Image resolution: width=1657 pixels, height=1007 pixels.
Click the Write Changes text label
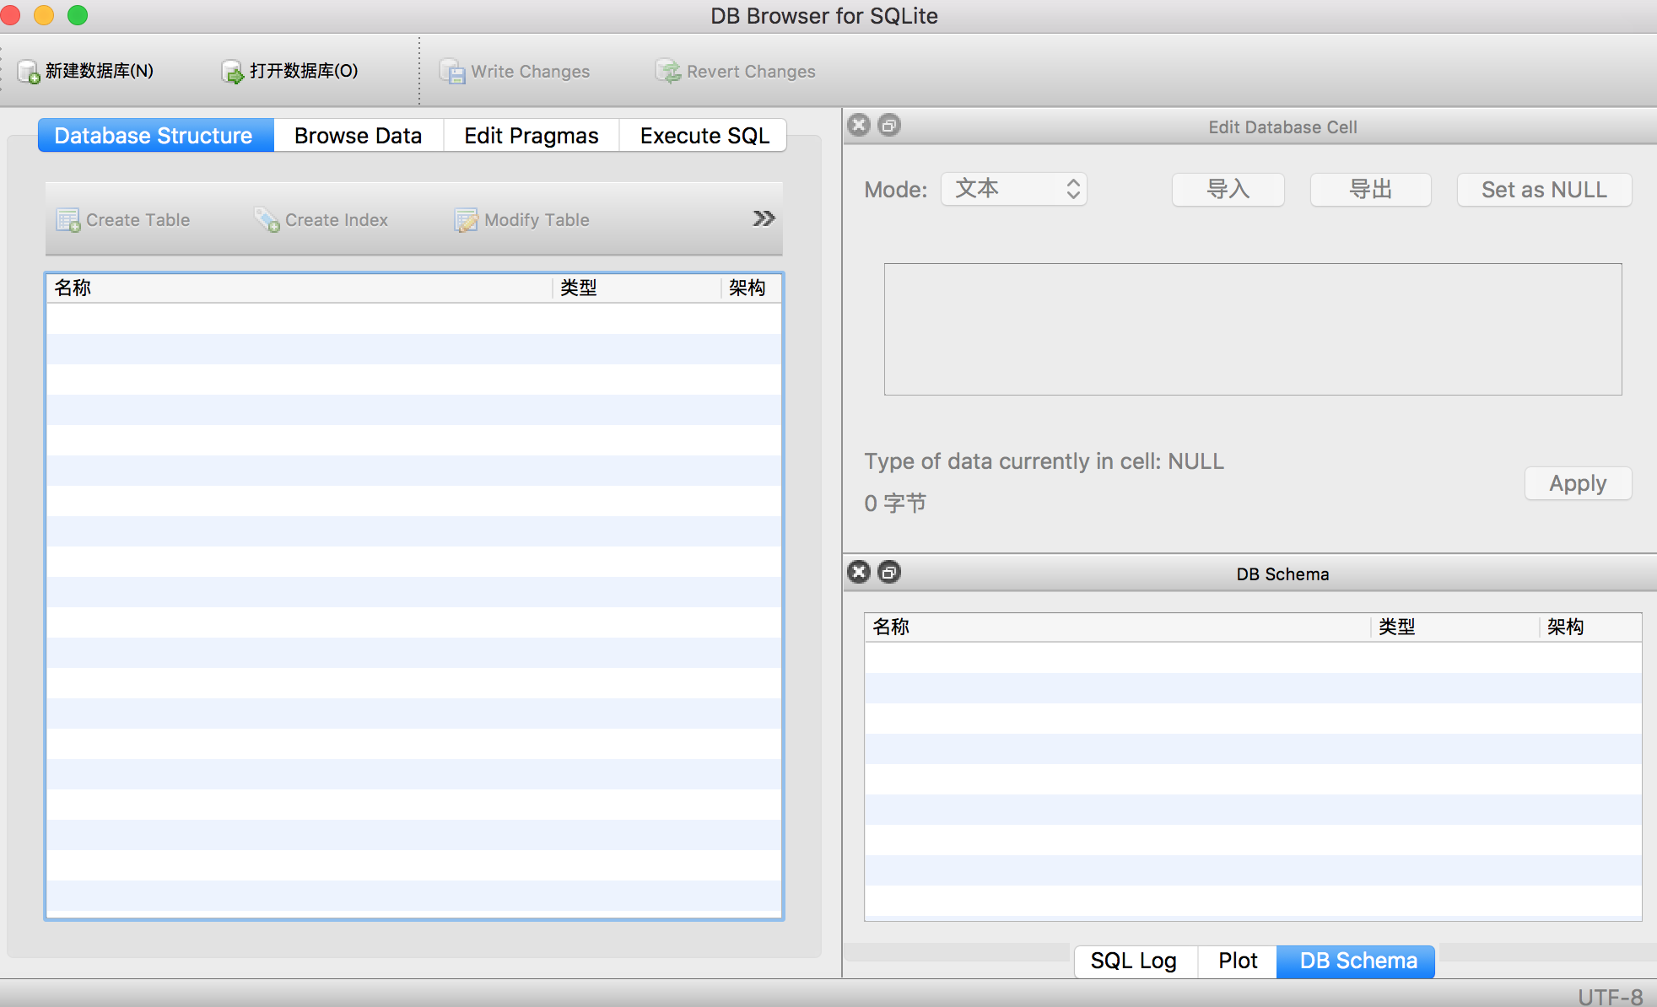point(531,72)
